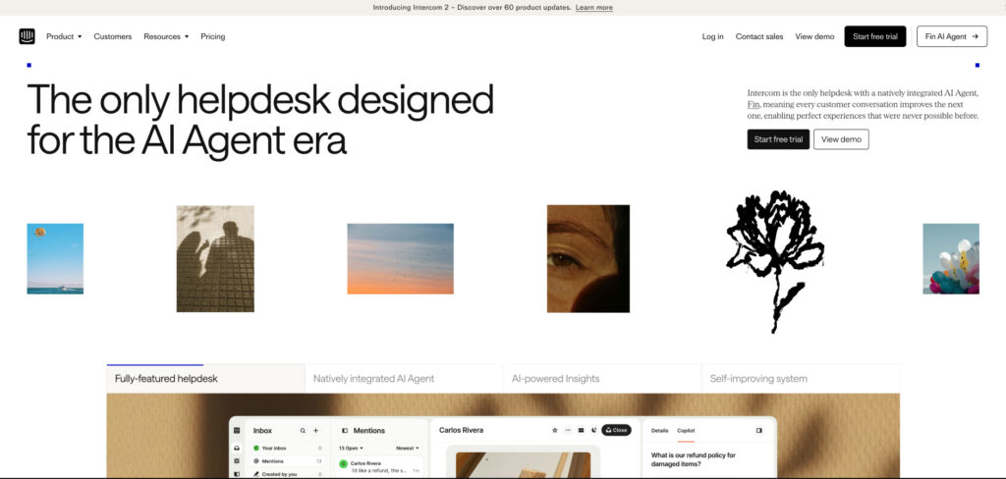Click the sunset sky image
This screenshot has height=479, width=1006.
click(x=401, y=258)
